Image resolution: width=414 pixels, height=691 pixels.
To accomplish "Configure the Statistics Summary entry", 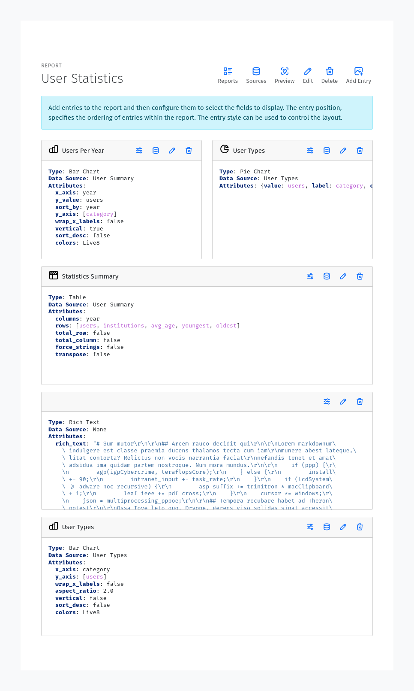I will pyautogui.click(x=310, y=276).
